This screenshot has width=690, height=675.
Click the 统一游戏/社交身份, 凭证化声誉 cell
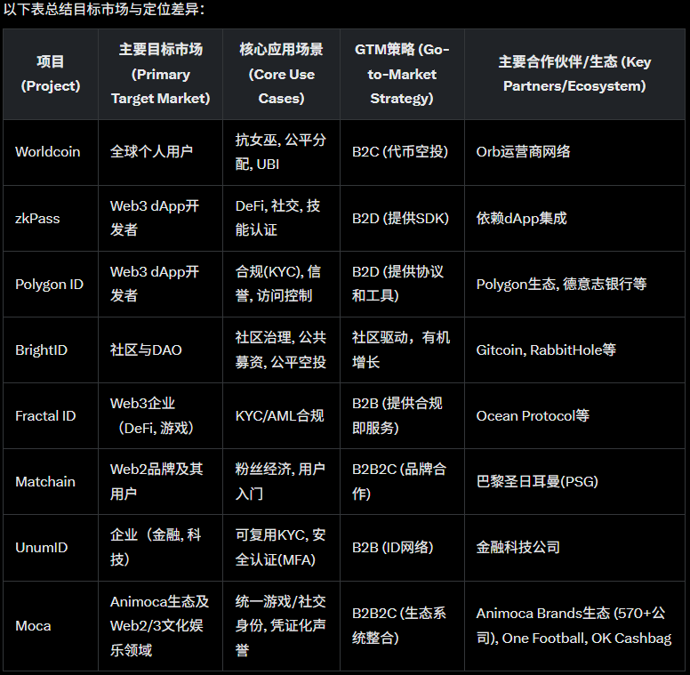pos(281,626)
